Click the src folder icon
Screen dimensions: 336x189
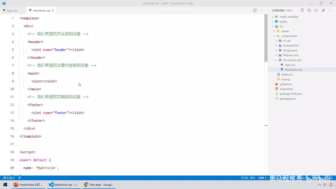(276, 26)
